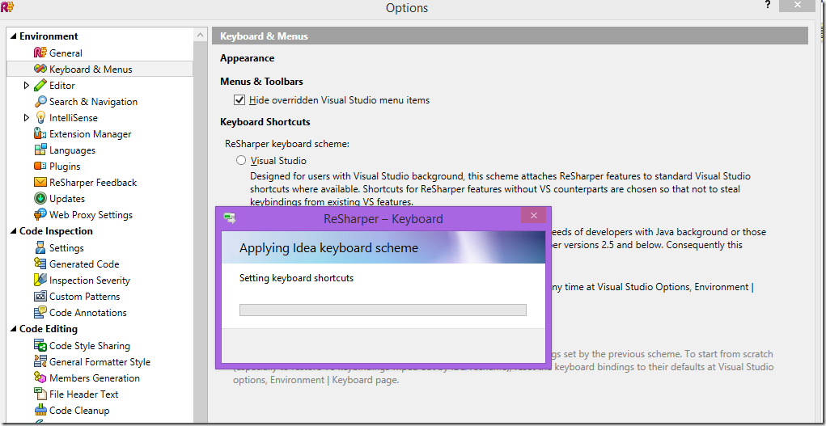Click the Plugins icon

40,167
